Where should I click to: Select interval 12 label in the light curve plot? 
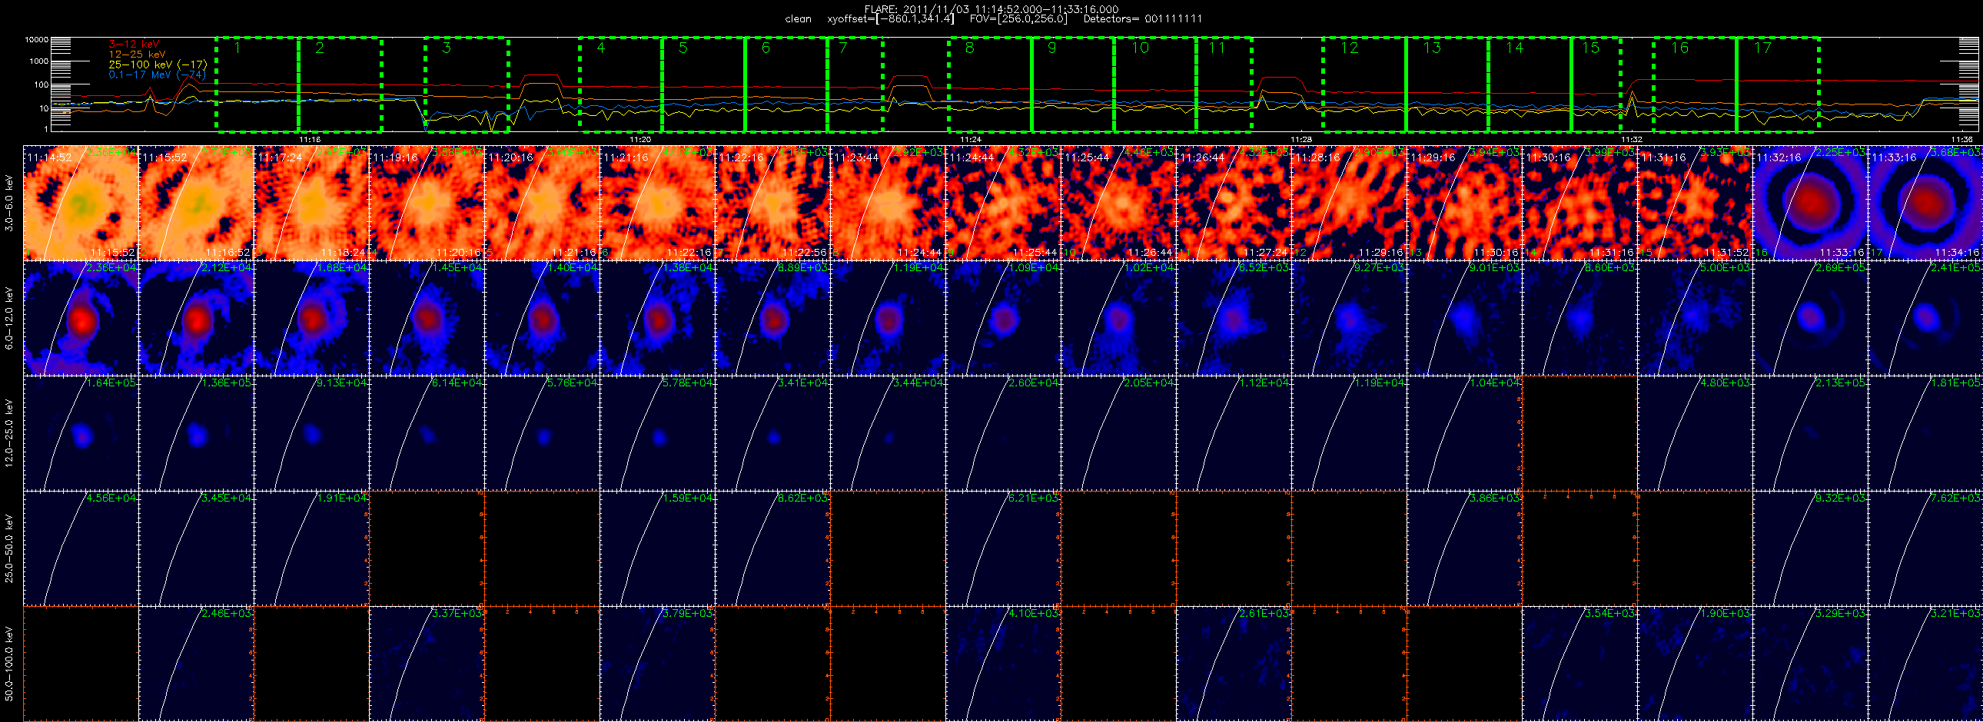pos(1350,48)
